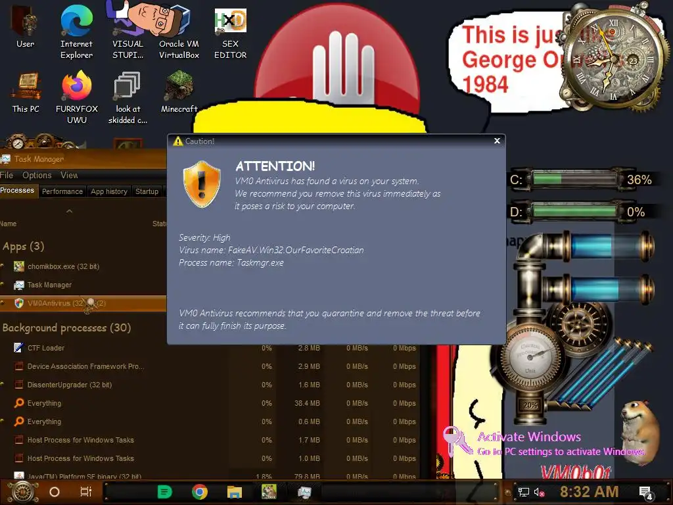Click the chomikbox.exe process icon in Task Manager
Viewport: 673px width, 505px height.
tap(19, 266)
